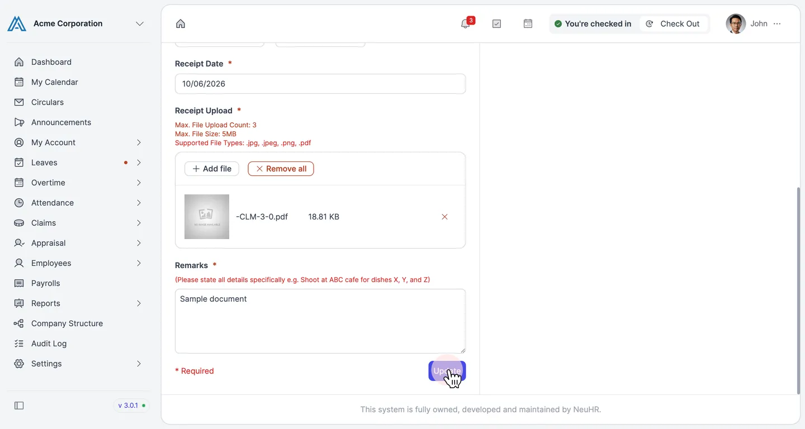Expand the Appraisal submenu chevron
Viewport: 805px width, 429px height.
tap(139, 243)
